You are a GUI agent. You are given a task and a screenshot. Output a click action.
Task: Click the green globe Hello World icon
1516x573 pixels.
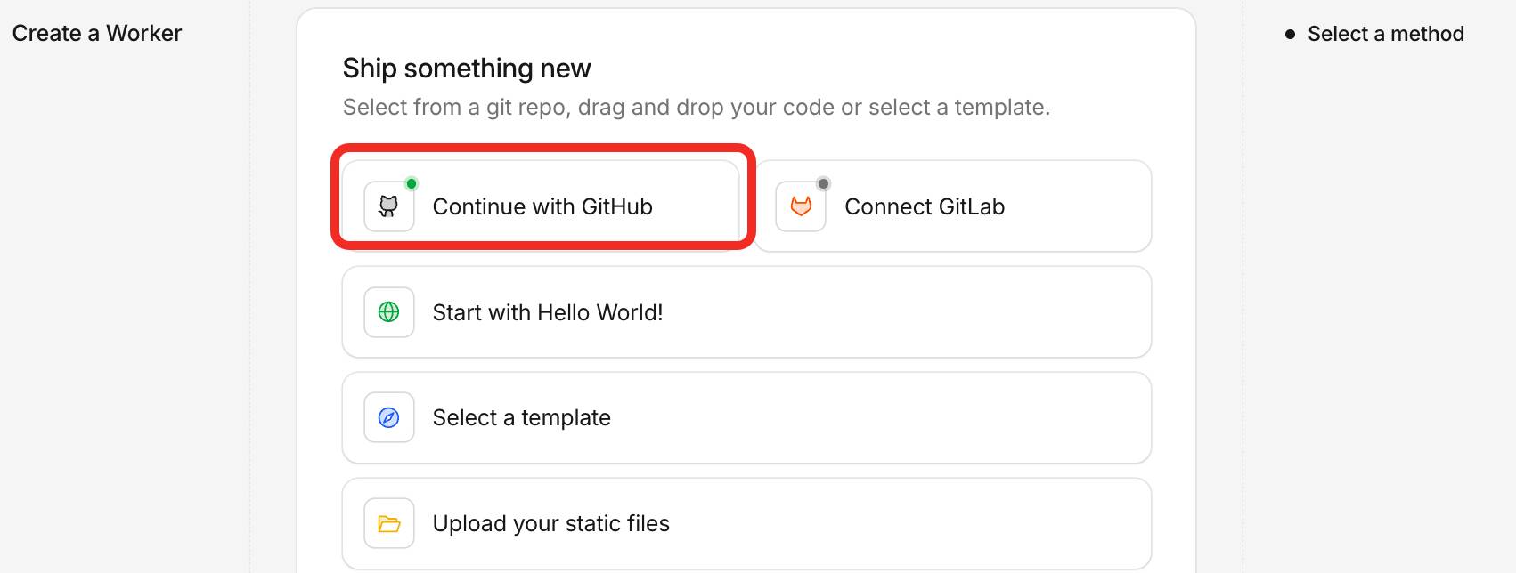click(x=388, y=312)
